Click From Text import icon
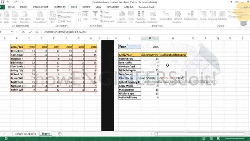250x141 pixels. [x=14, y=17]
